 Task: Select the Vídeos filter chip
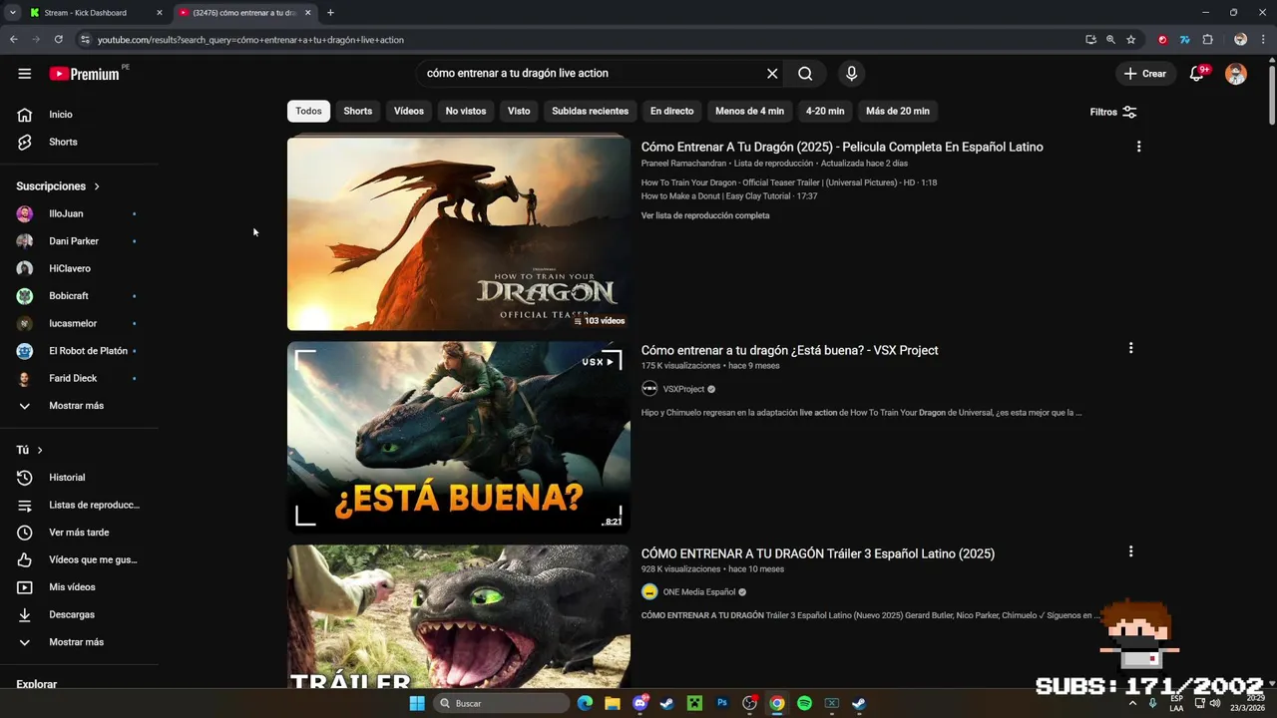point(409,111)
